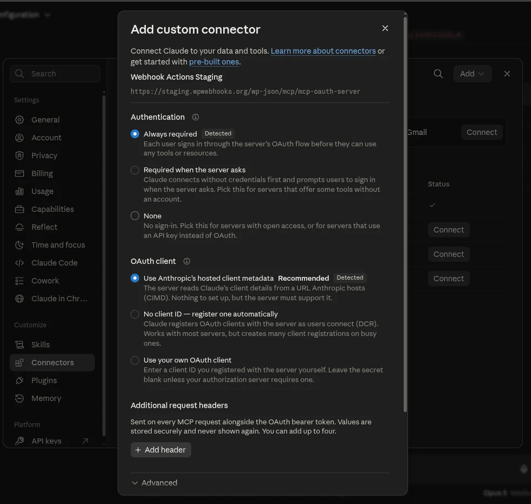Click the search icon beside Add
The width and height of the screenshot is (531, 504).
[x=438, y=74]
